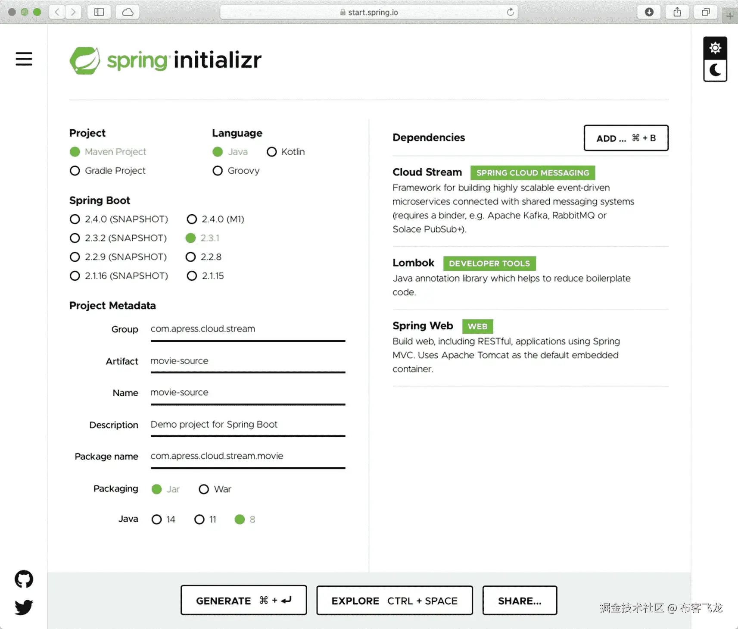Click the Lombok dependency title

point(413,263)
